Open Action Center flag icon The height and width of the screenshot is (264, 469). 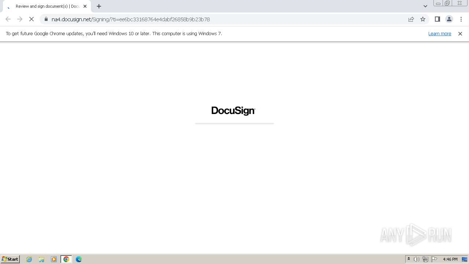[434, 259]
